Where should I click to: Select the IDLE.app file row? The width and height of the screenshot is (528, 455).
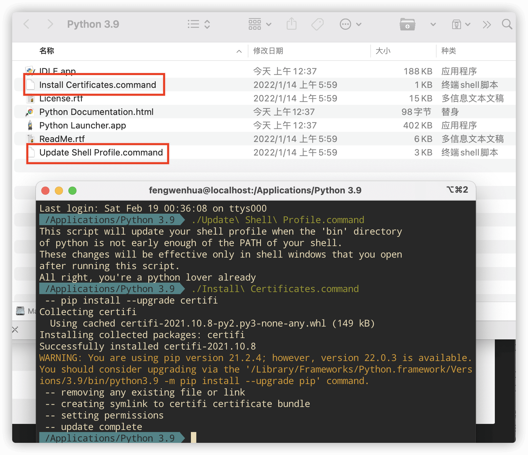coord(264,71)
